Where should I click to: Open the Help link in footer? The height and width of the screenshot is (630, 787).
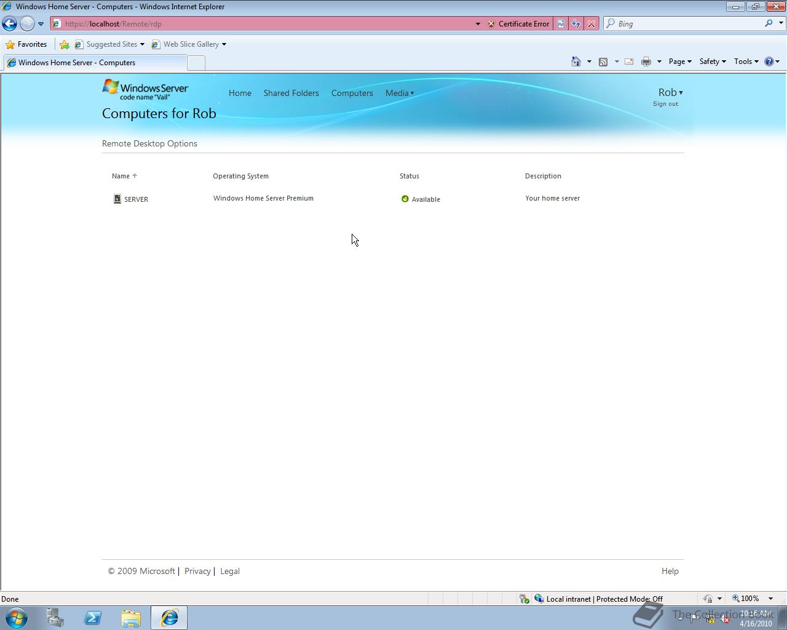point(670,571)
